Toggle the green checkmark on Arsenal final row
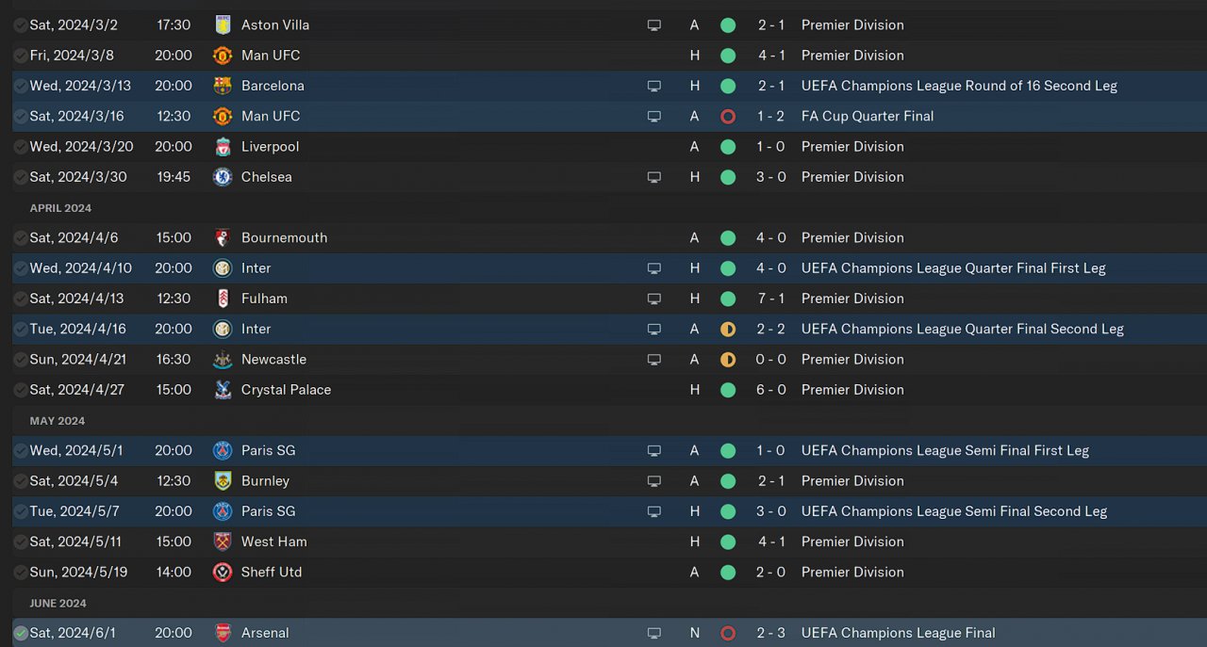 point(21,633)
